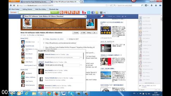Go to Firefox home page icon

[x=156, y=5]
